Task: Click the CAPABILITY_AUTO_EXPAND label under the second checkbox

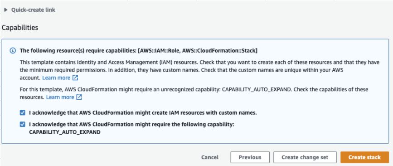Action: click(65, 132)
